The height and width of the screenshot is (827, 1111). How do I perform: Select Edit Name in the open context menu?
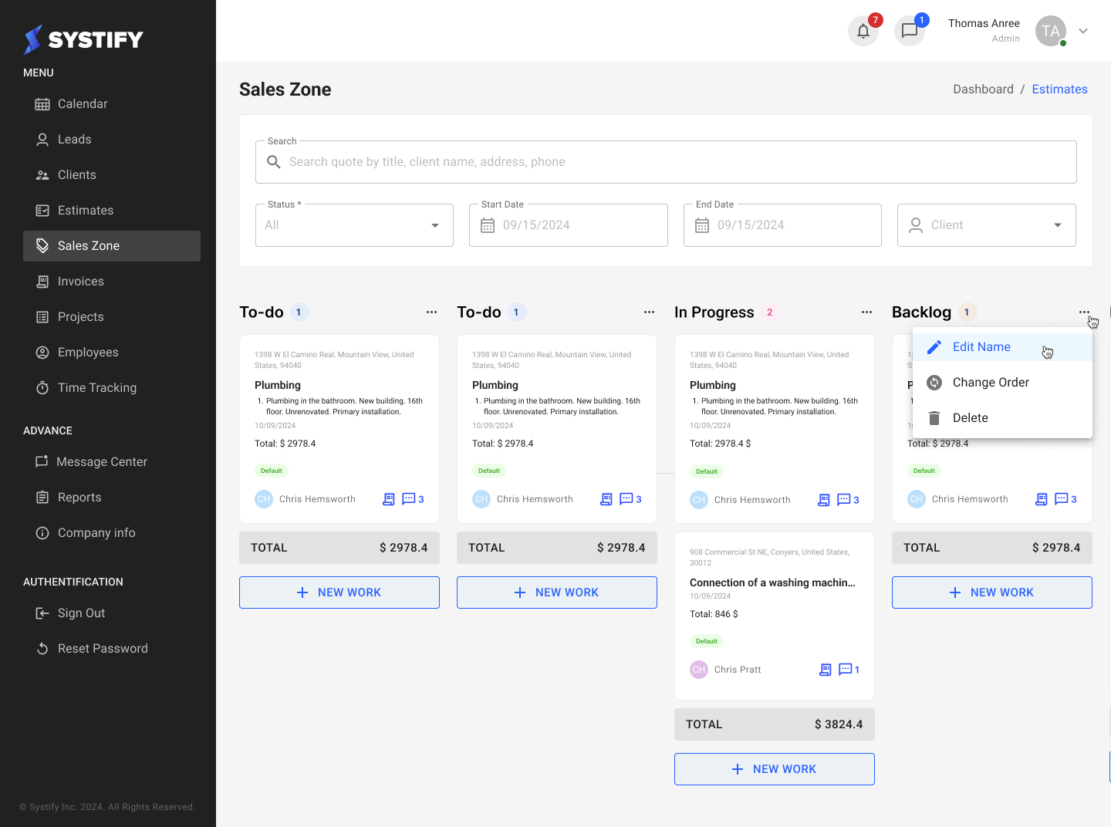[x=981, y=346]
